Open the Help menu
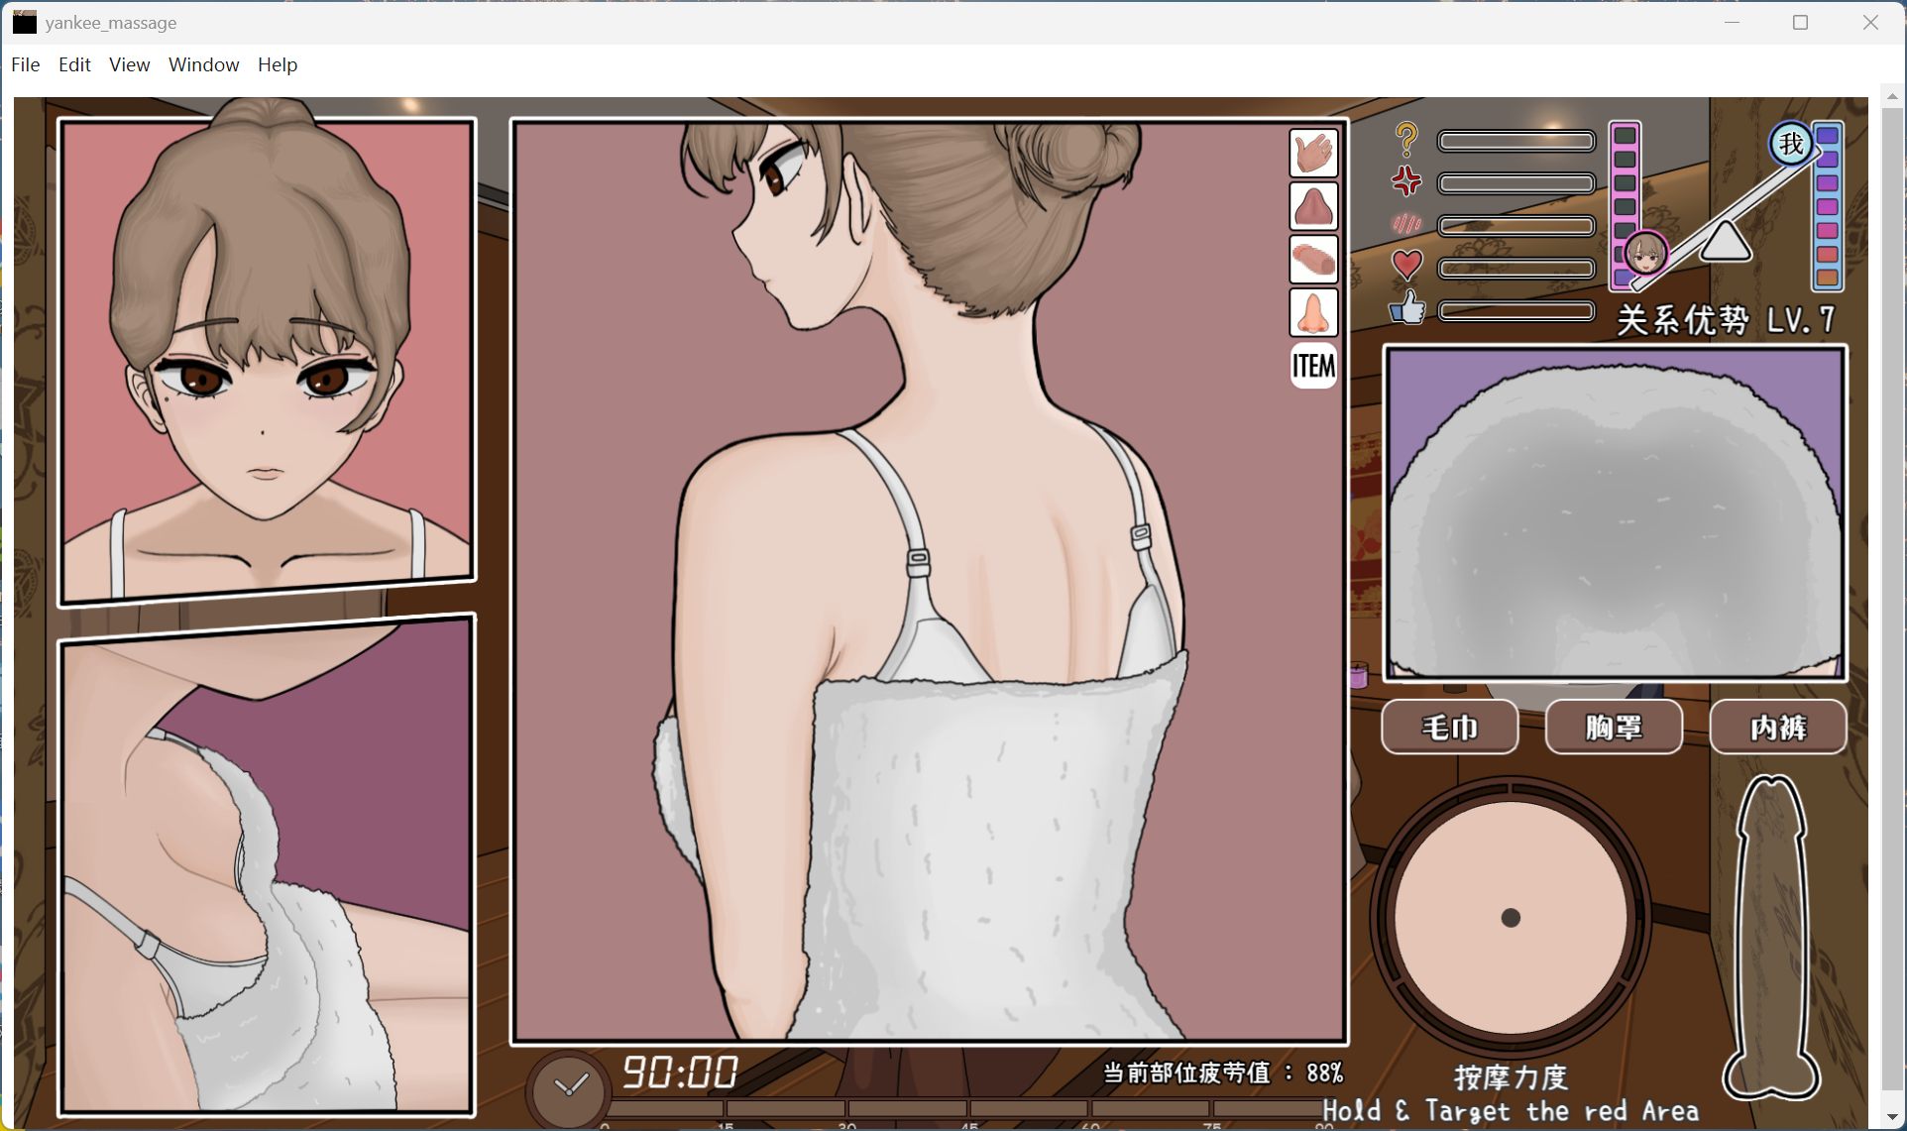Image resolution: width=1907 pixels, height=1131 pixels. [x=277, y=64]
